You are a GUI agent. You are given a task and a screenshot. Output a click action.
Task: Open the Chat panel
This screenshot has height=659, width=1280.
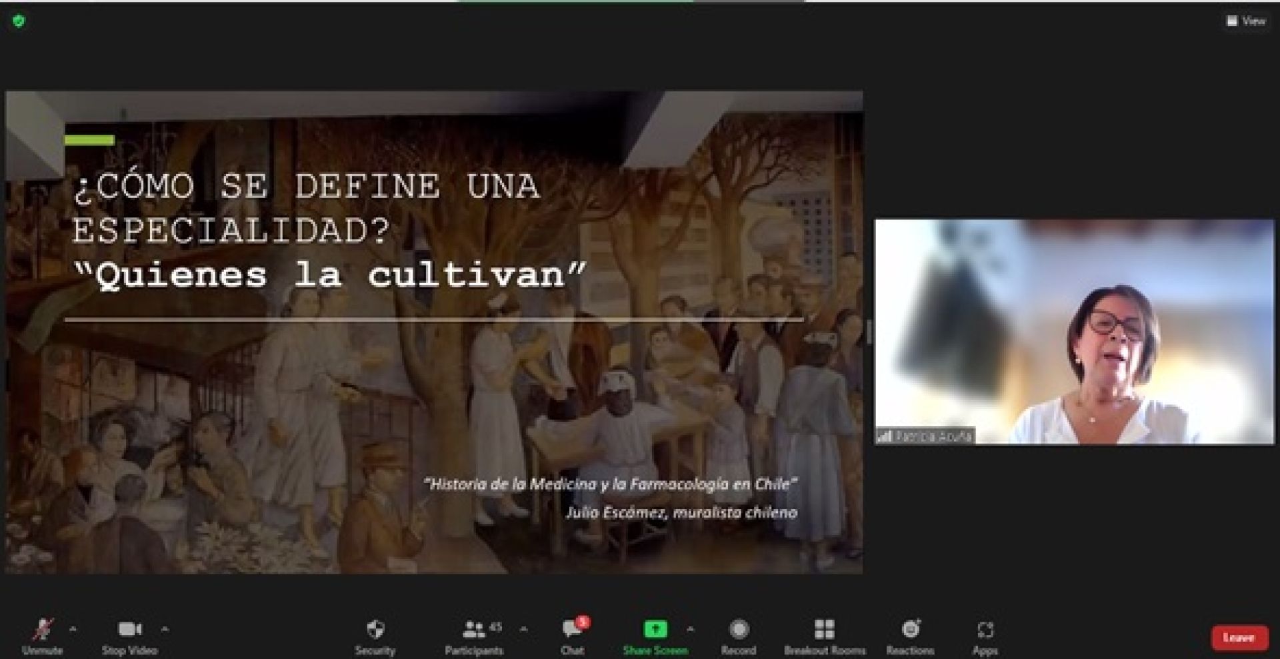coord(573,636)
